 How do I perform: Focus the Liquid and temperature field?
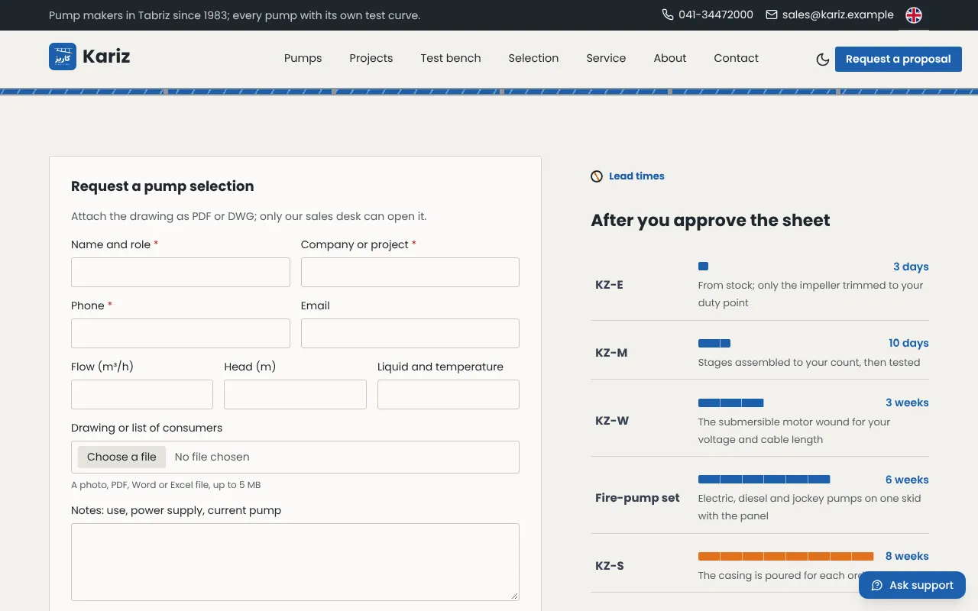click(449, 394)
